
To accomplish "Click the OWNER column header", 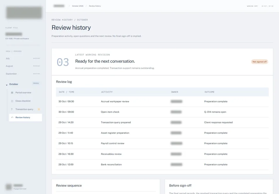I will coord(175,92).
